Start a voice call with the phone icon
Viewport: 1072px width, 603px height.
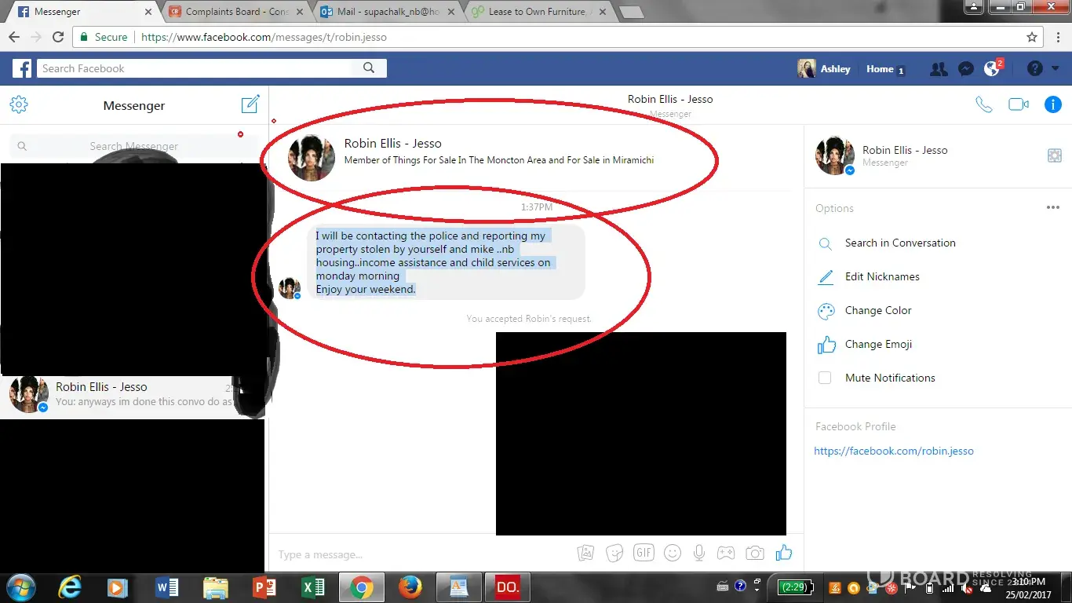pos(983,104)
